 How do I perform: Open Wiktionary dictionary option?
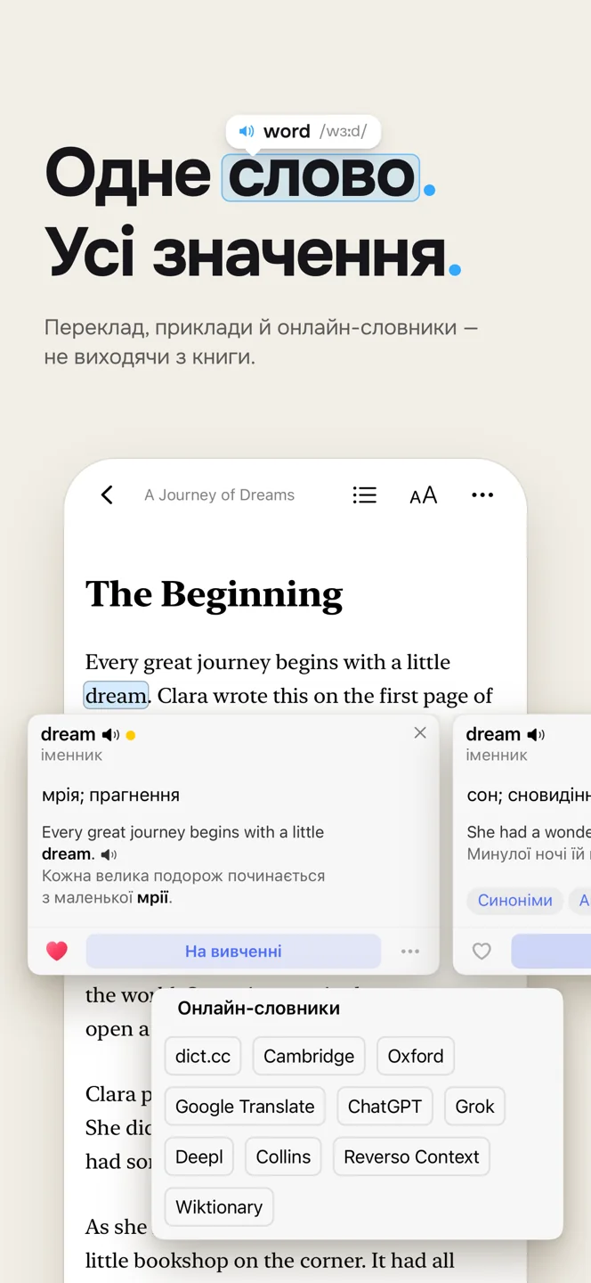tap(219, 1207)
